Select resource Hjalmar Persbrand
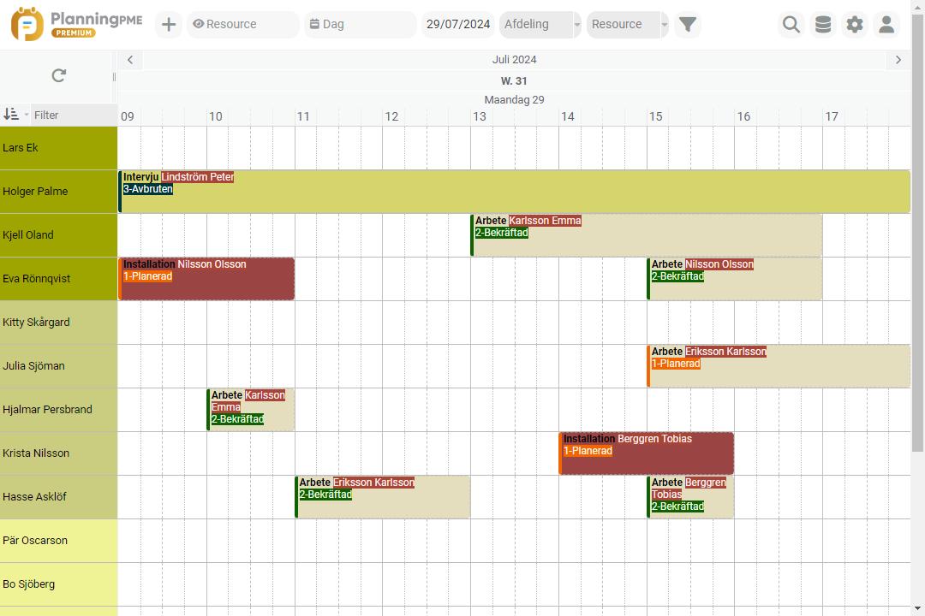 58,410
